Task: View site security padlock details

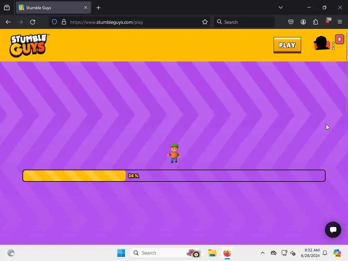Action: point(64,22)
